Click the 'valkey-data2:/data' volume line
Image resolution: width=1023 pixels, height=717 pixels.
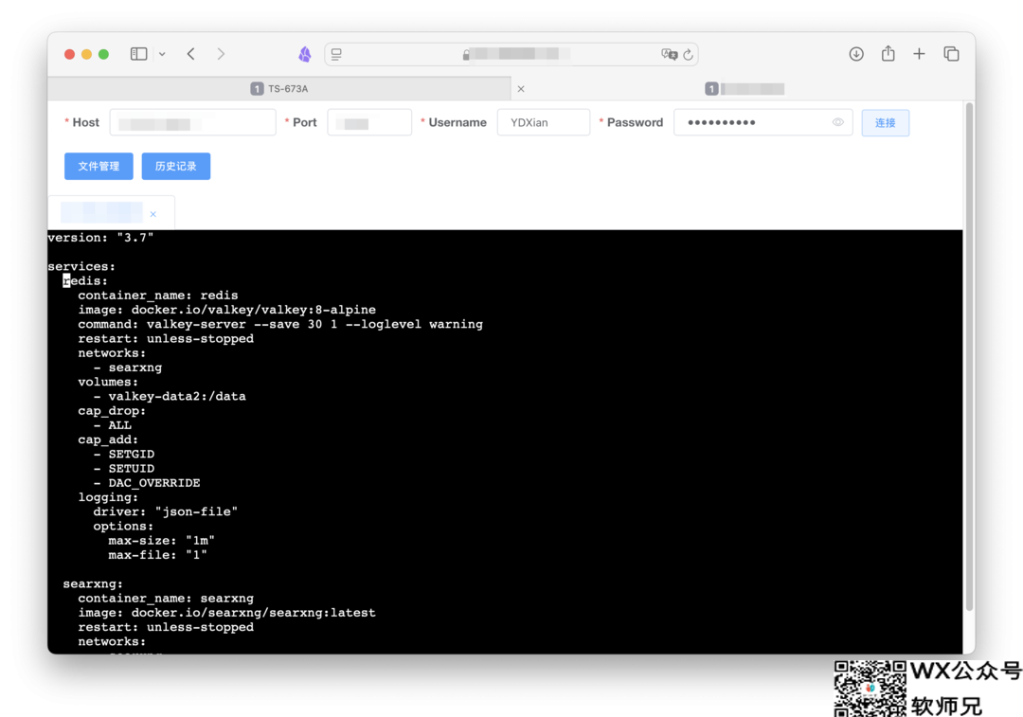170,396
